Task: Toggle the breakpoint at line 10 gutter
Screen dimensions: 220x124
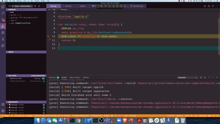Action: [48, 36]
